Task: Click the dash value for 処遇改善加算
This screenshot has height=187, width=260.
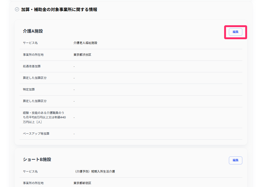Action: (x=74, y=67)
